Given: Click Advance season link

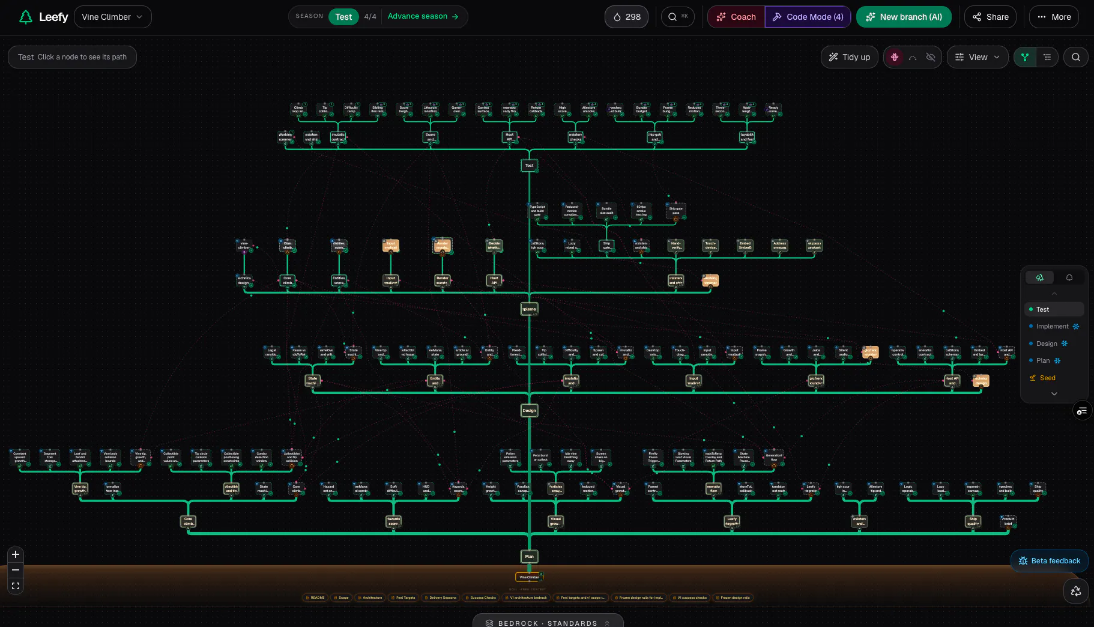Looking at the screenshot, I should (423, 16).
